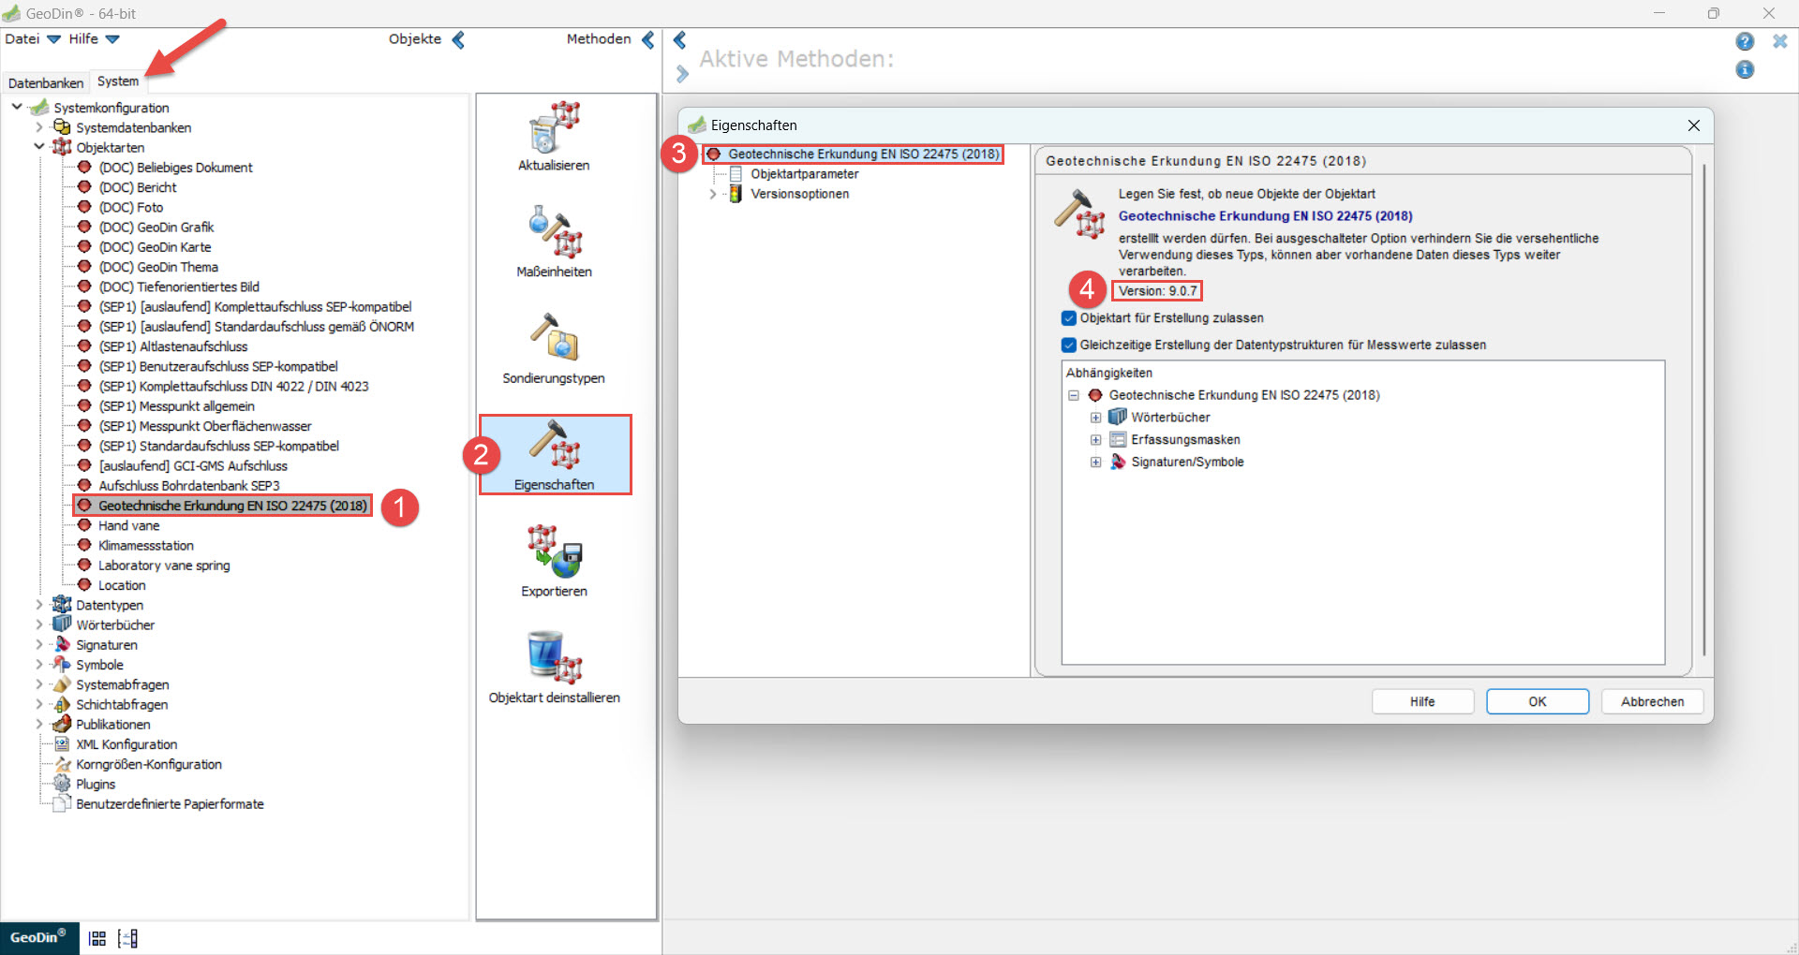Viewport: 1799px width, 955px height.
Task: Select the Korngrößen-Konfiguration icon
Action: [62, 764]
